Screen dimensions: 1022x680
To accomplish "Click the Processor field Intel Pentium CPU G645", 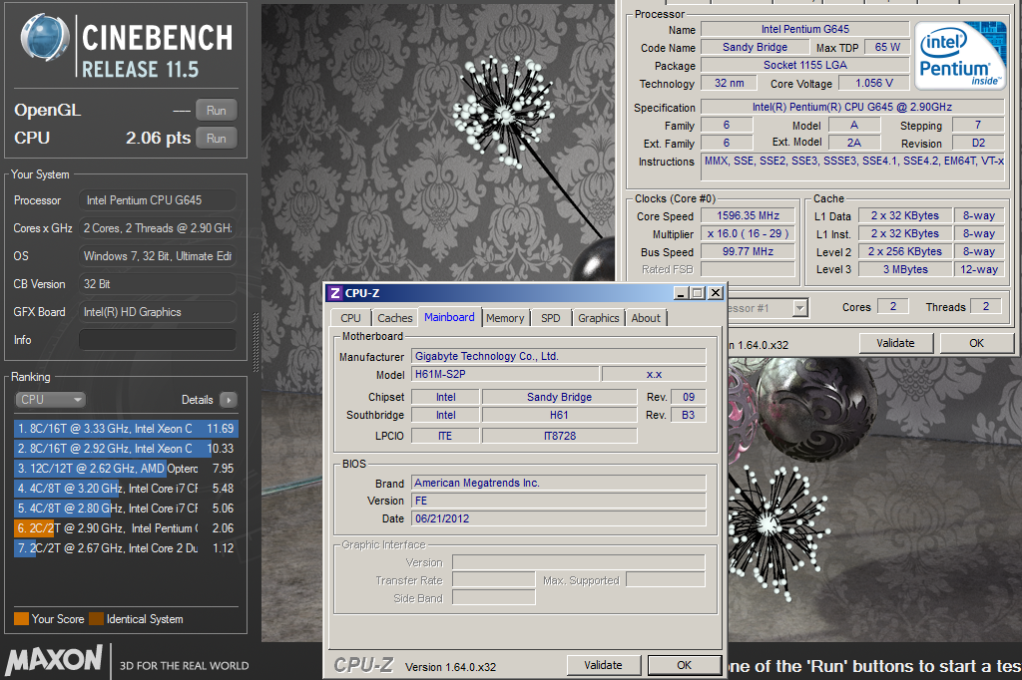I will [x=158, y=200].
